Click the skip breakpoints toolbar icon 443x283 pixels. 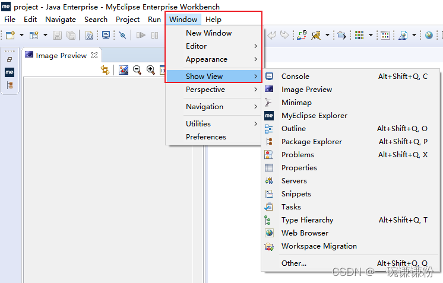click(122, 35)
